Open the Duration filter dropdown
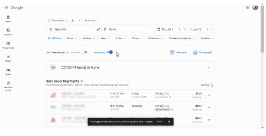Image resolution: width=266 pixels, height=136 pixels. point(207,38)
